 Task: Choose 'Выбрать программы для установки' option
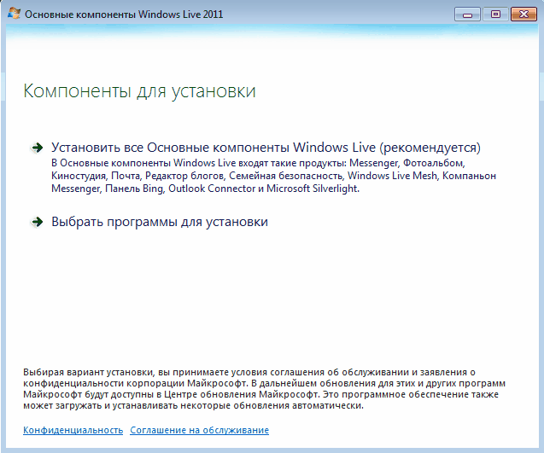[160, 222]
